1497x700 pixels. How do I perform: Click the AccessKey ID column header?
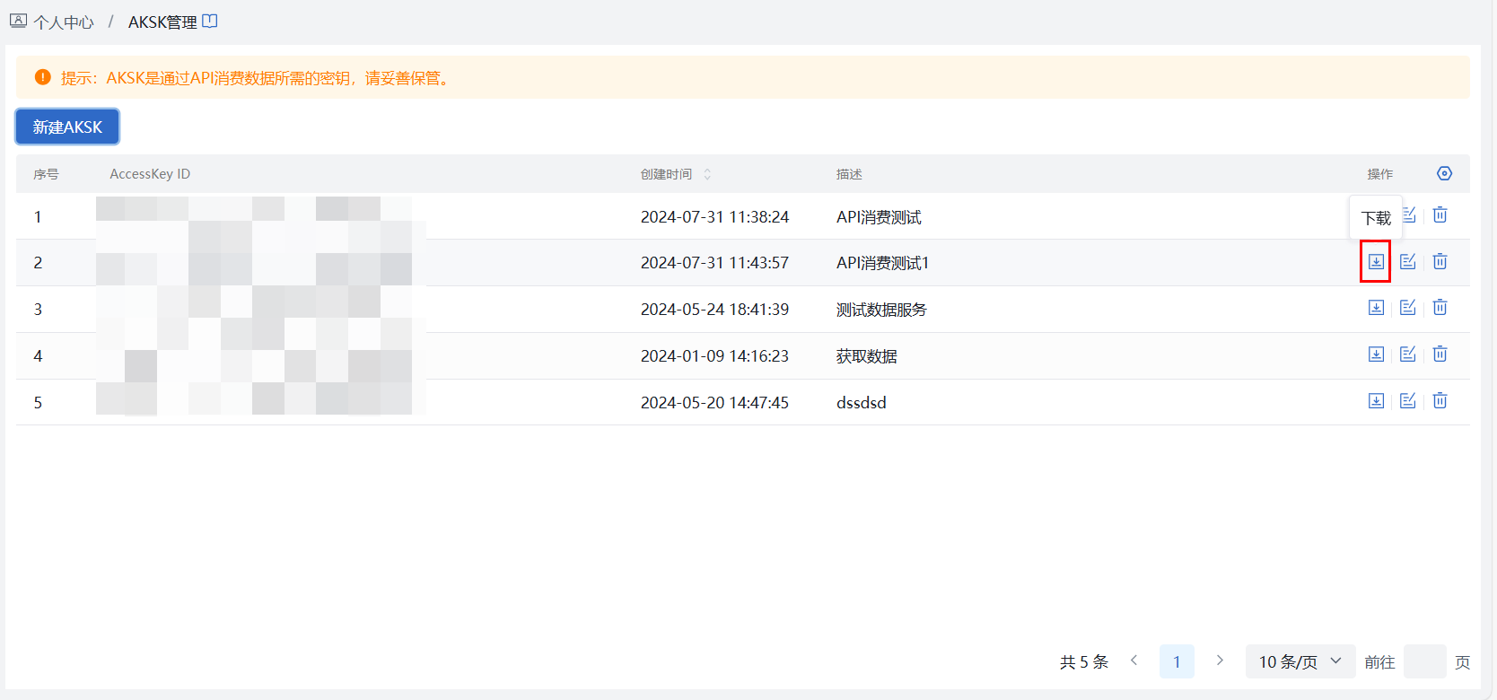(x=150, y=174)
